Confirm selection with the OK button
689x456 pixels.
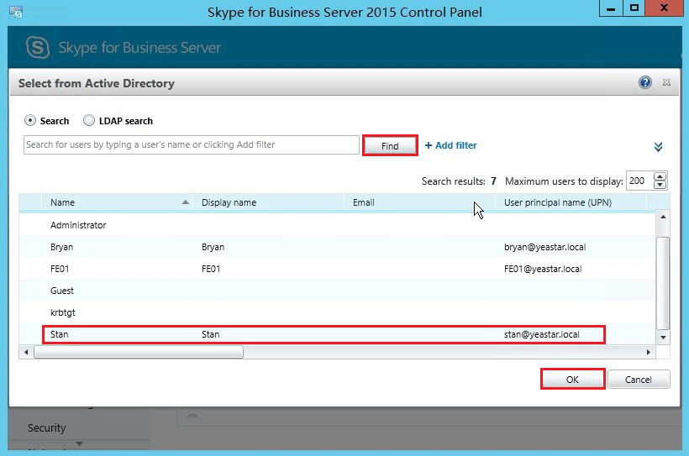click(x=572, y=379)
